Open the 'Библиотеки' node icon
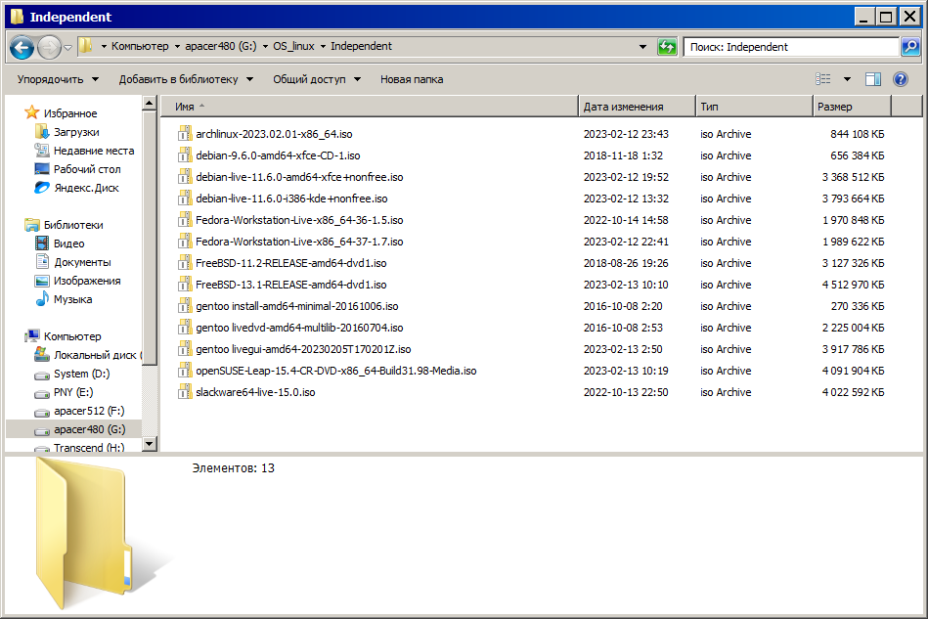The width and height of the screenshot is (928, 619). point(32,225)
